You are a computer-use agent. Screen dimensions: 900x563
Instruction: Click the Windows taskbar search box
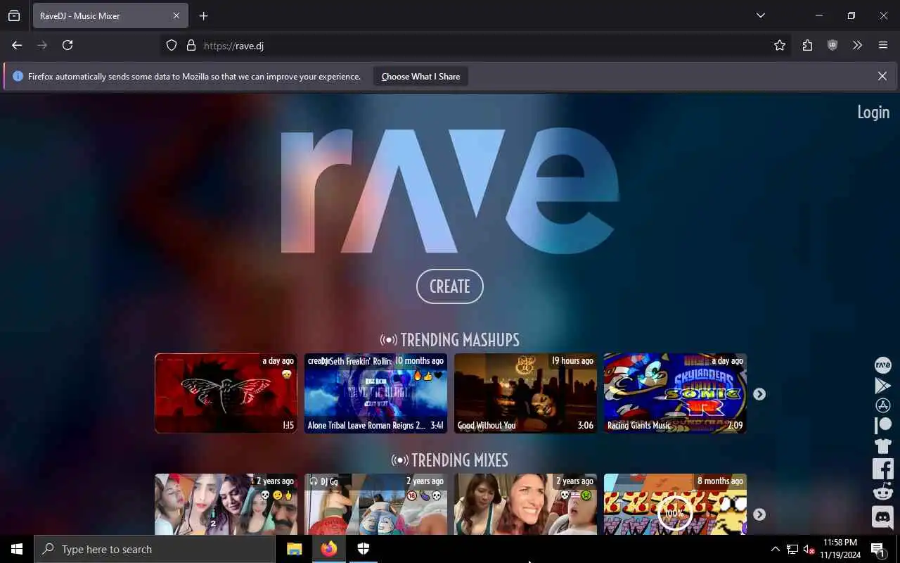[154, 549]
